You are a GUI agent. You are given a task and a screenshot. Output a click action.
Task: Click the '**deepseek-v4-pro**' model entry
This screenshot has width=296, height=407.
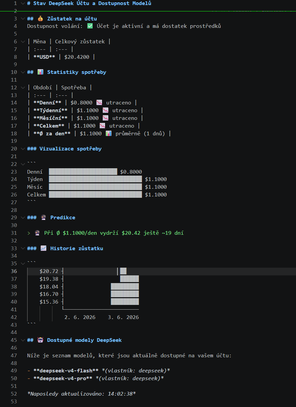[x=63, y=378]
